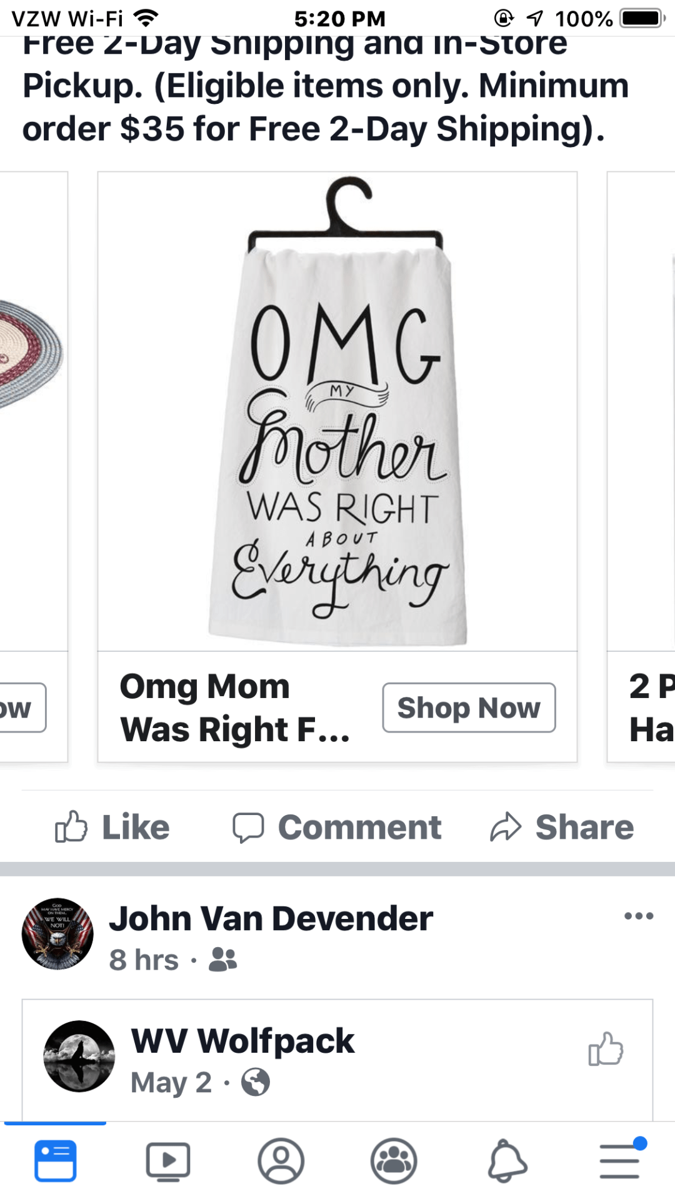Screen dimensions: 675x1201
Task: Open post options three-dot menu
Action: [x=639, y=916]
